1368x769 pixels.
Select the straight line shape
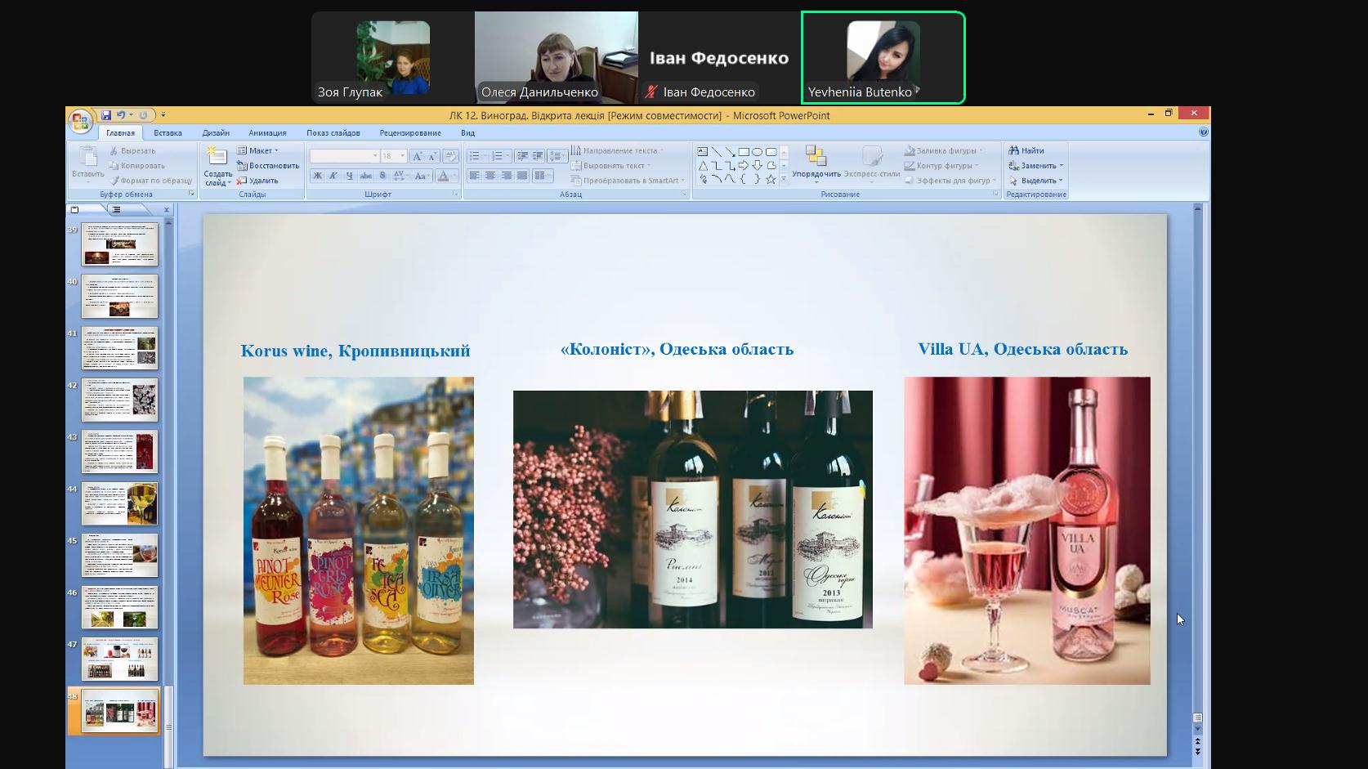tap(717, 151)
